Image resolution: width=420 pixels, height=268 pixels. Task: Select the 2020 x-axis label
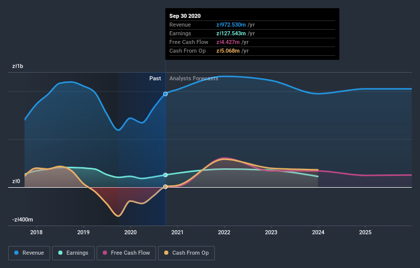pyautogui.click(x=130, y=232)
